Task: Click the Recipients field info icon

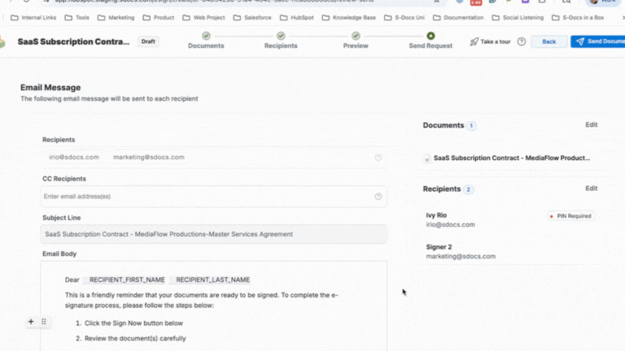Action: (x=378, y=158)
